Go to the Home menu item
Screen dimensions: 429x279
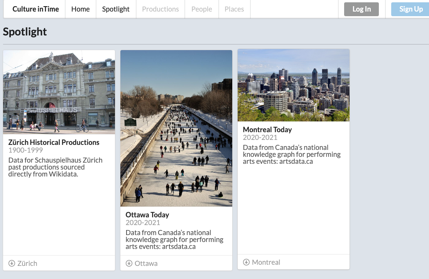click(x=80, y=9)
